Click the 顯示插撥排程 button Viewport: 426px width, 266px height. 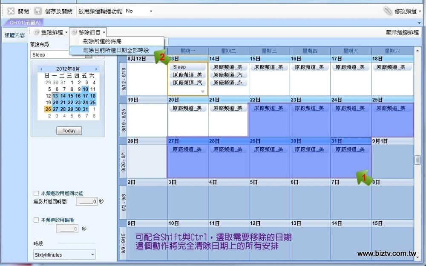(402, 32)
